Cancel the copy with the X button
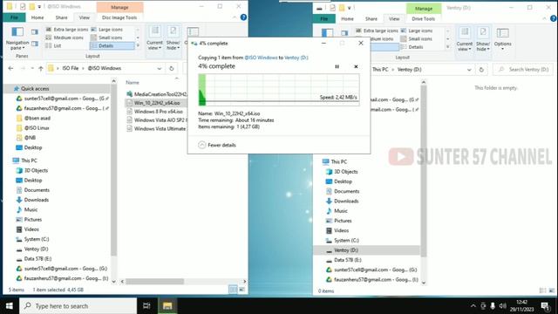Image resolution: width=558 pixels, height=314 pixels. [356, 66]
